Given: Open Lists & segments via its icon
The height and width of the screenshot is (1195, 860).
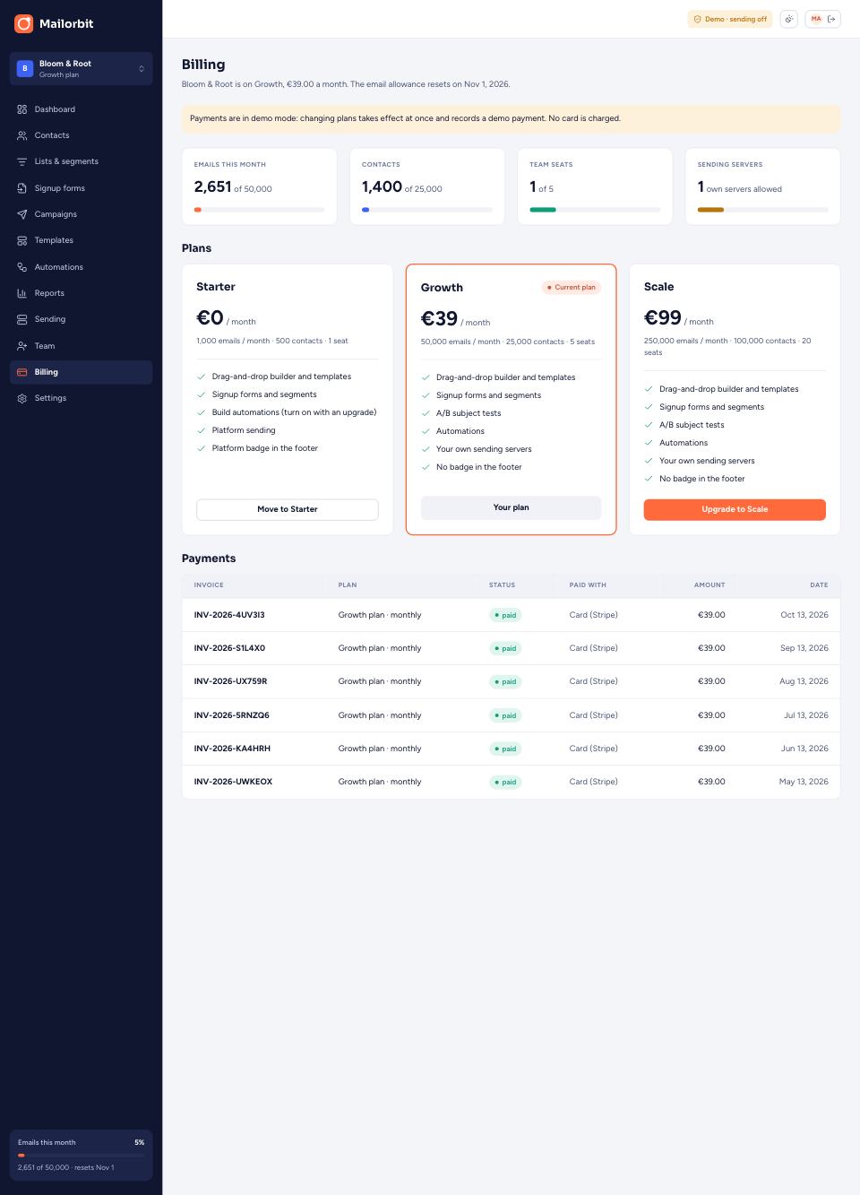Looking at the screenshot, I should click(x=22, y=161).
